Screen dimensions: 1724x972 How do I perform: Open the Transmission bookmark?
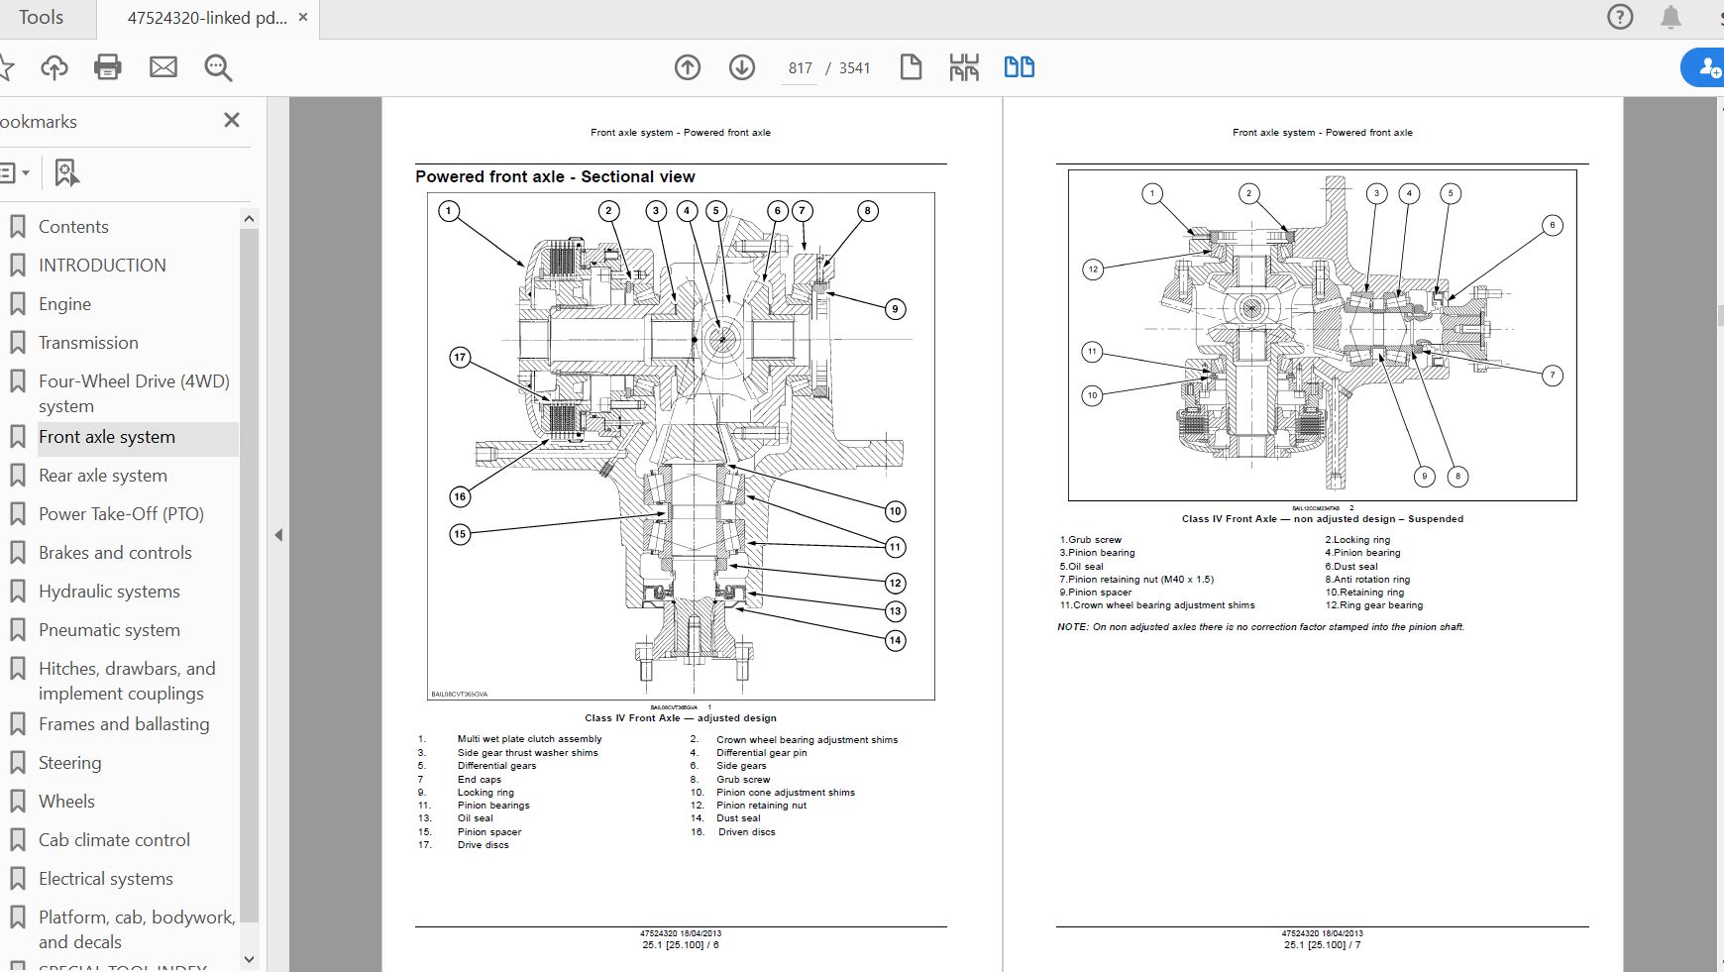(x=88, y=343)
